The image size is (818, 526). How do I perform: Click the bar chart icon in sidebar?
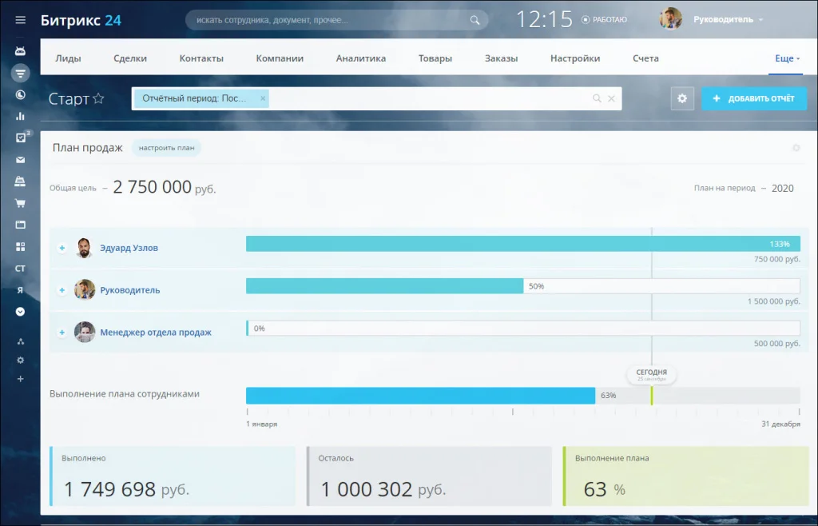21,116
